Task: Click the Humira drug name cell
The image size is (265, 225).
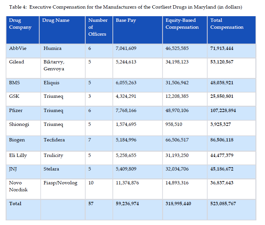Action: 52,48
